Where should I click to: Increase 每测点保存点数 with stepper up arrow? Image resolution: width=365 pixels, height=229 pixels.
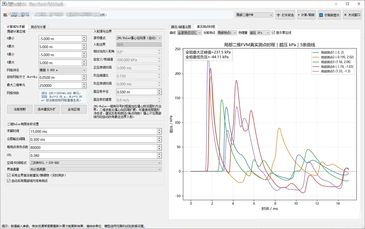pyautogui.click(x=159, y=146)
